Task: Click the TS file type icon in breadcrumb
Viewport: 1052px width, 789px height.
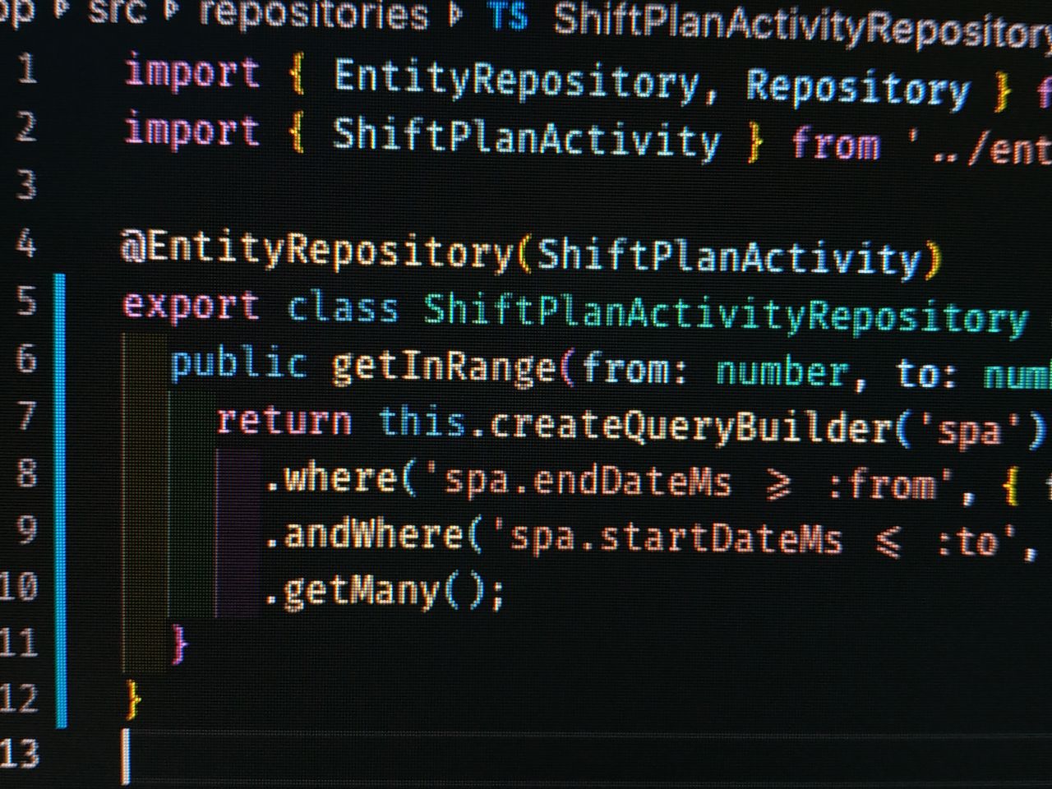Action: pos(507,16)
